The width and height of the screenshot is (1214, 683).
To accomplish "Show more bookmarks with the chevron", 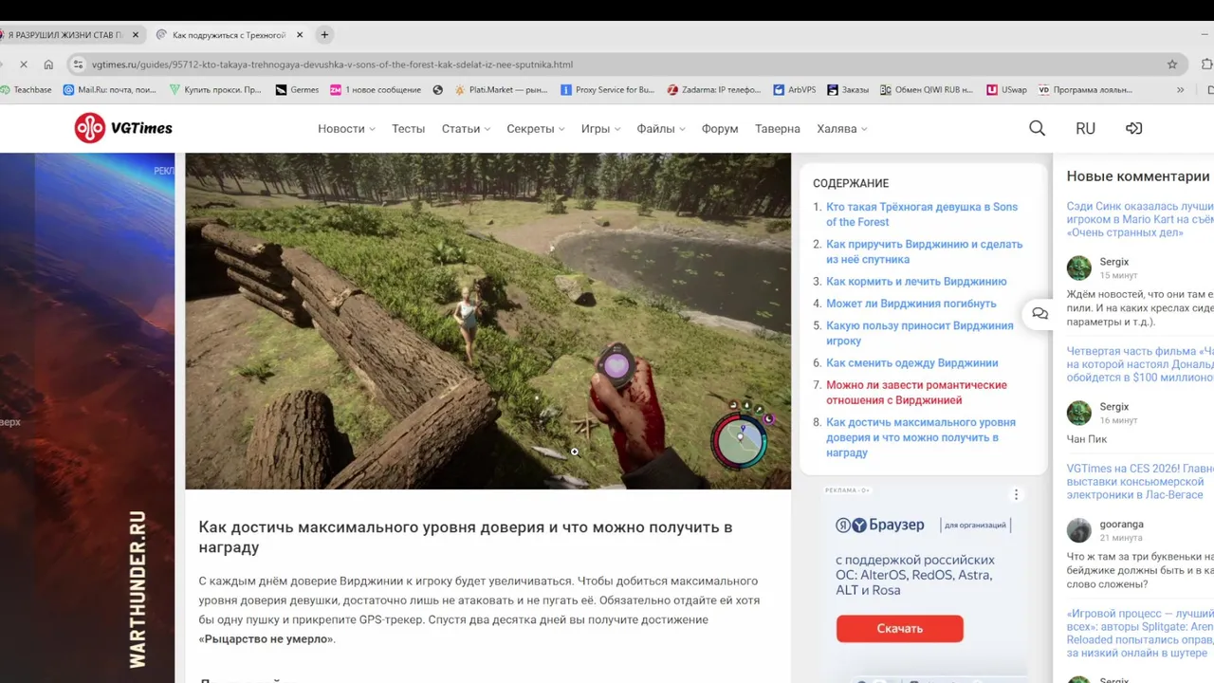I will (1180, 90).
